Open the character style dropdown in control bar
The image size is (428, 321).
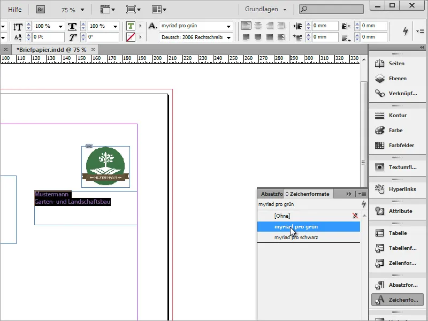(x=229, y=26)
